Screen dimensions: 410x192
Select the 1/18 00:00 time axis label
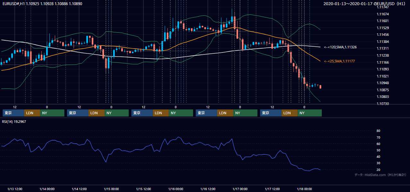click(x=304, y=189)
